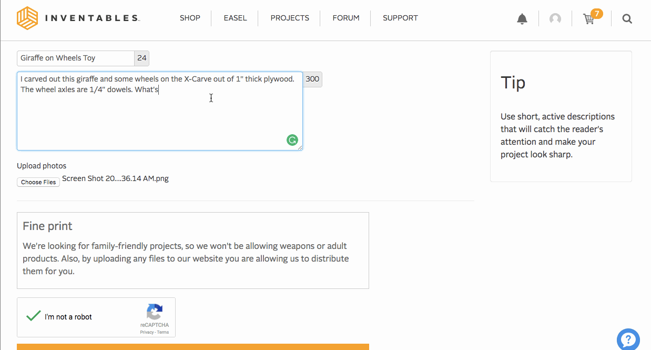Focus the project title input field
The height and width of the screenshot is (350, 651).
coord(76,58)
